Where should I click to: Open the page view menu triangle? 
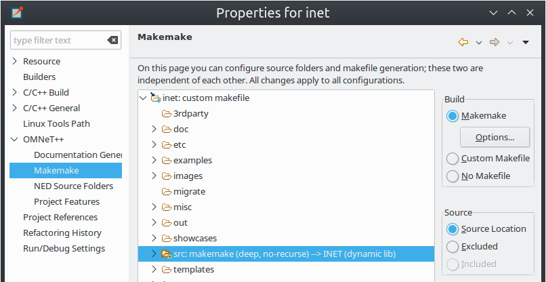point(526,42)
